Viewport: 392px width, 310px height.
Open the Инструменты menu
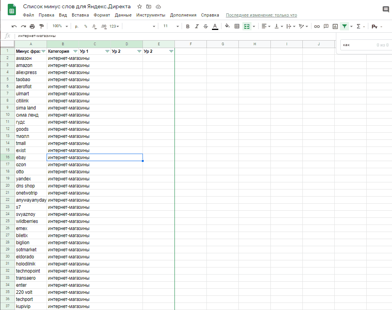151,15
